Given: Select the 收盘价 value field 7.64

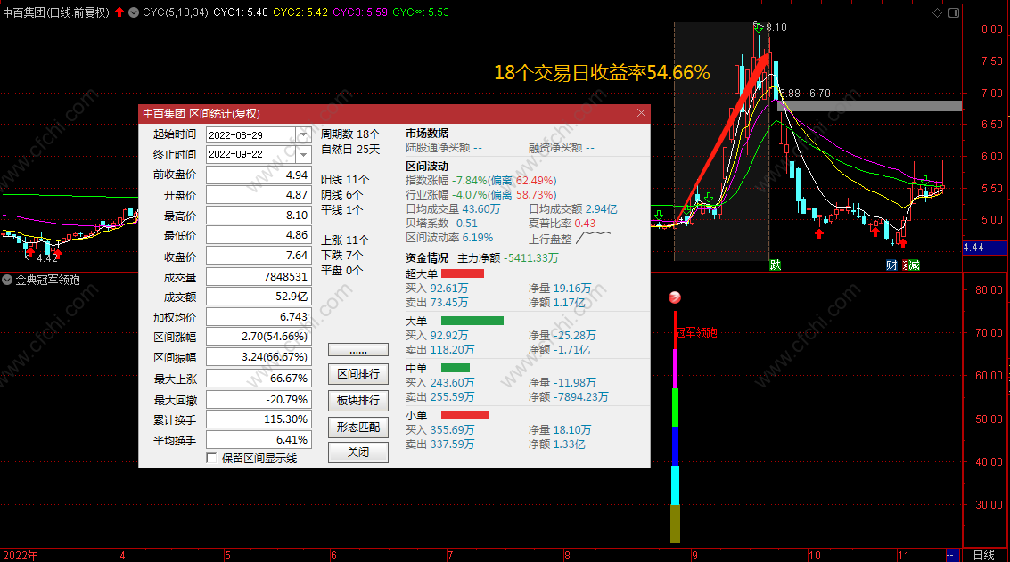Looking at the screenshot, I should (x=259, y=256).
